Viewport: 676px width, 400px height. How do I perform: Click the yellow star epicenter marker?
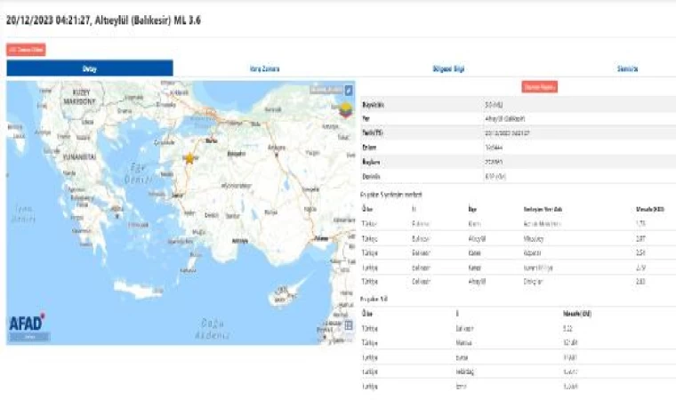point(189,158)
